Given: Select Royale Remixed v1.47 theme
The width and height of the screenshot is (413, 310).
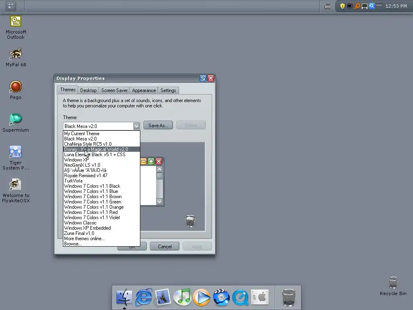Looking at the screenshot, I should click(x=101, y=176).
